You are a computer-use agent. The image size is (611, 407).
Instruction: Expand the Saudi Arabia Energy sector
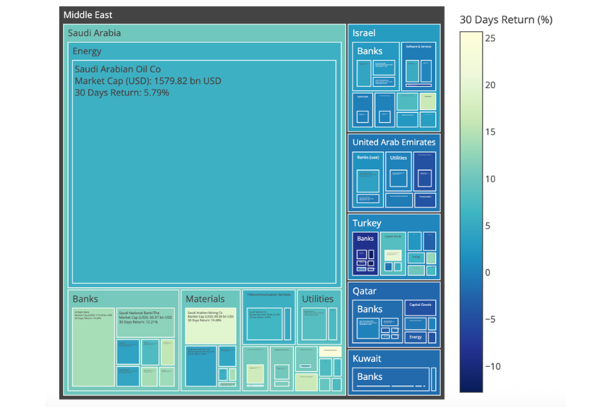[x=87, y=51]
